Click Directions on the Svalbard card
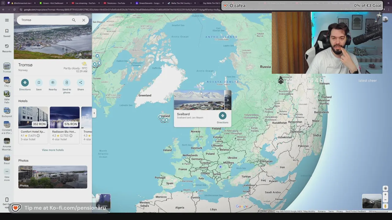 (x=223, y=118)
